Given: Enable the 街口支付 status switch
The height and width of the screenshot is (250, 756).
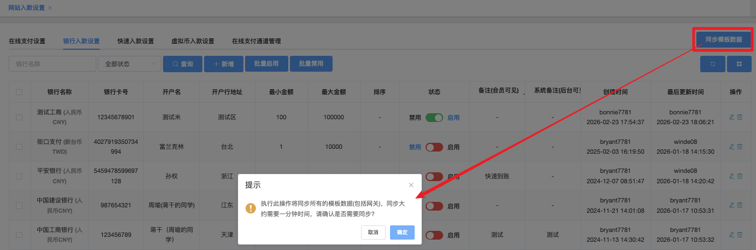Looking at the screenshot, I should 434,147.
